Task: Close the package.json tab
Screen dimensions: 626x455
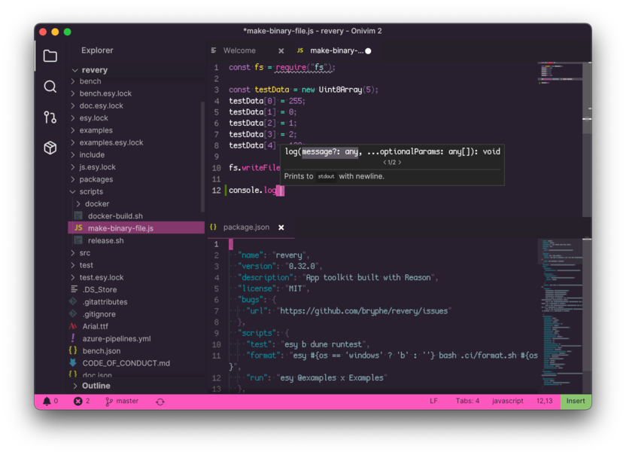Action: pos(281,227)
